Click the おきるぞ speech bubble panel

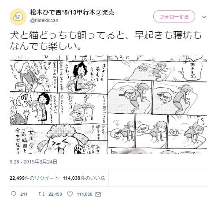[x=192, y=71]
